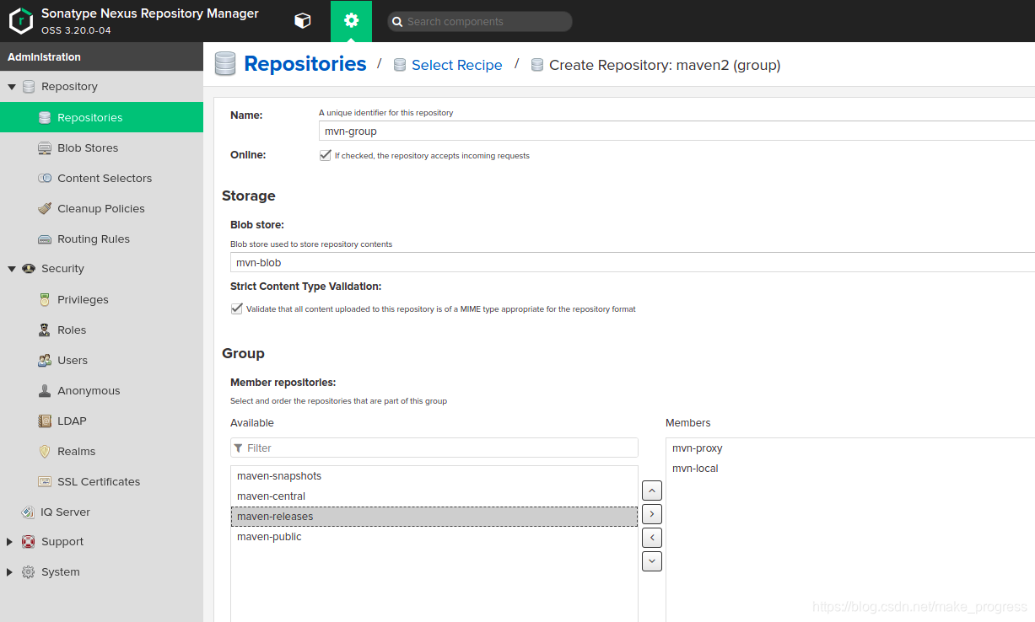Screen dimensions: 1035x622
Task: Move selected member down with arrow button
Action: [x=652, y=561]
